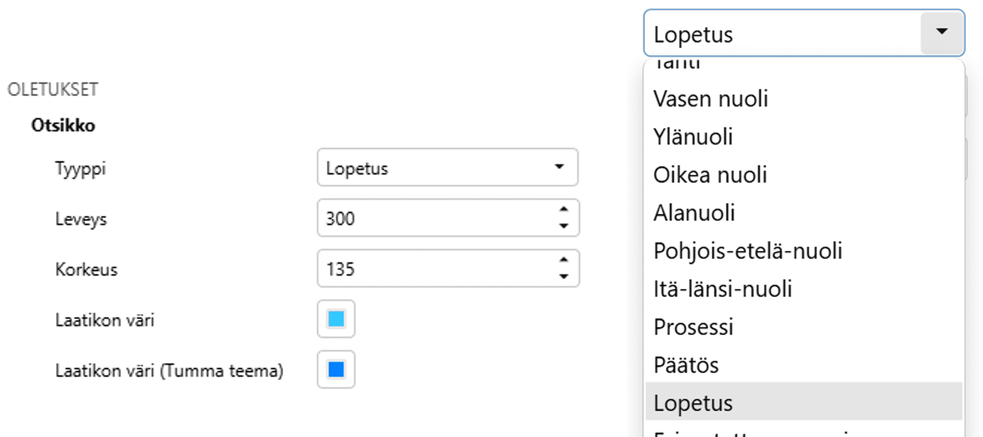Decrease the Leveys value with down arrow
Image resolution: width=983 pixels, height=437 pixels.
(x=564, y=226)
